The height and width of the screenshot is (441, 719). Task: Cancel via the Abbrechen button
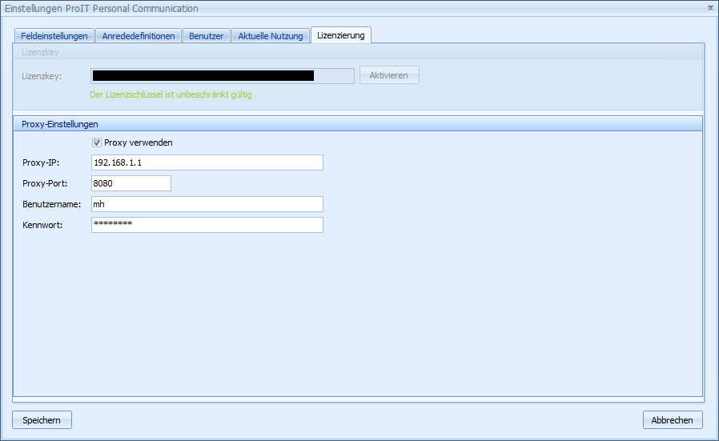673,420
